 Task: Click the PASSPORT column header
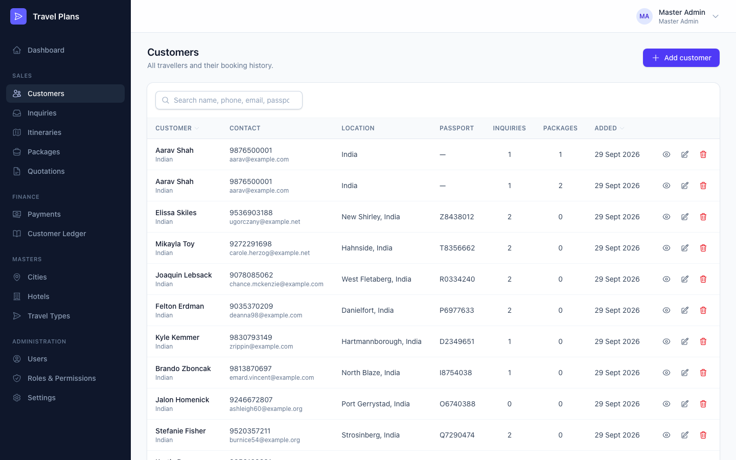456,128
